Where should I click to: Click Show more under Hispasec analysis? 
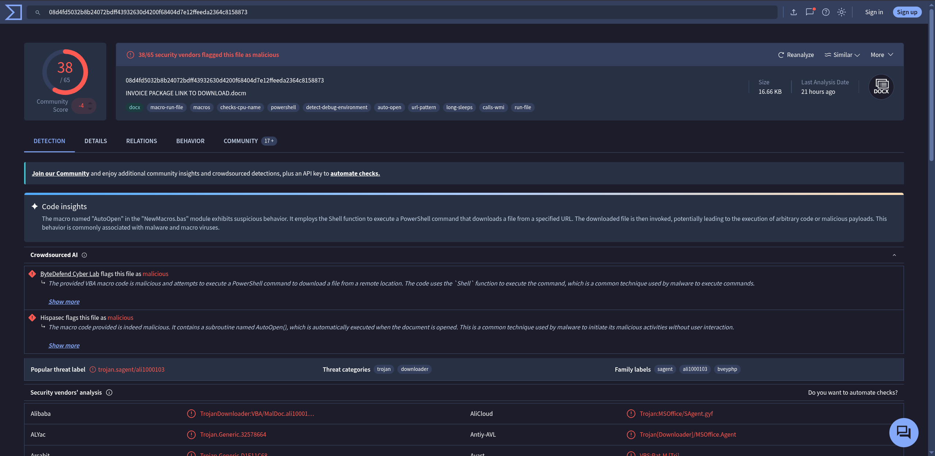(64, 345)
